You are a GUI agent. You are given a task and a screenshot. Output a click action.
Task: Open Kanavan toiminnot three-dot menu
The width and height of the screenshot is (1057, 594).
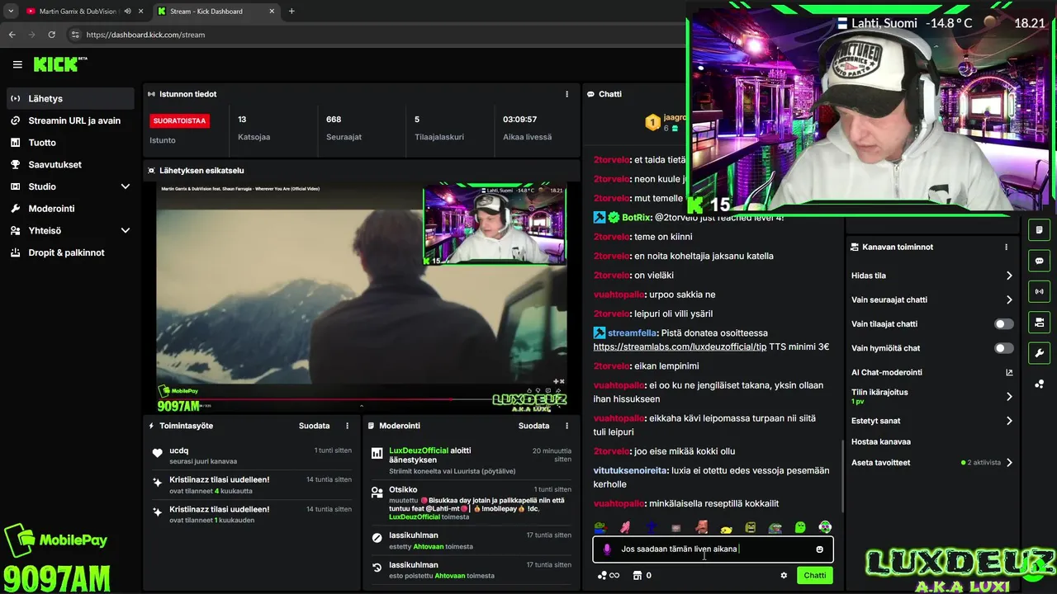point(1006,247)
